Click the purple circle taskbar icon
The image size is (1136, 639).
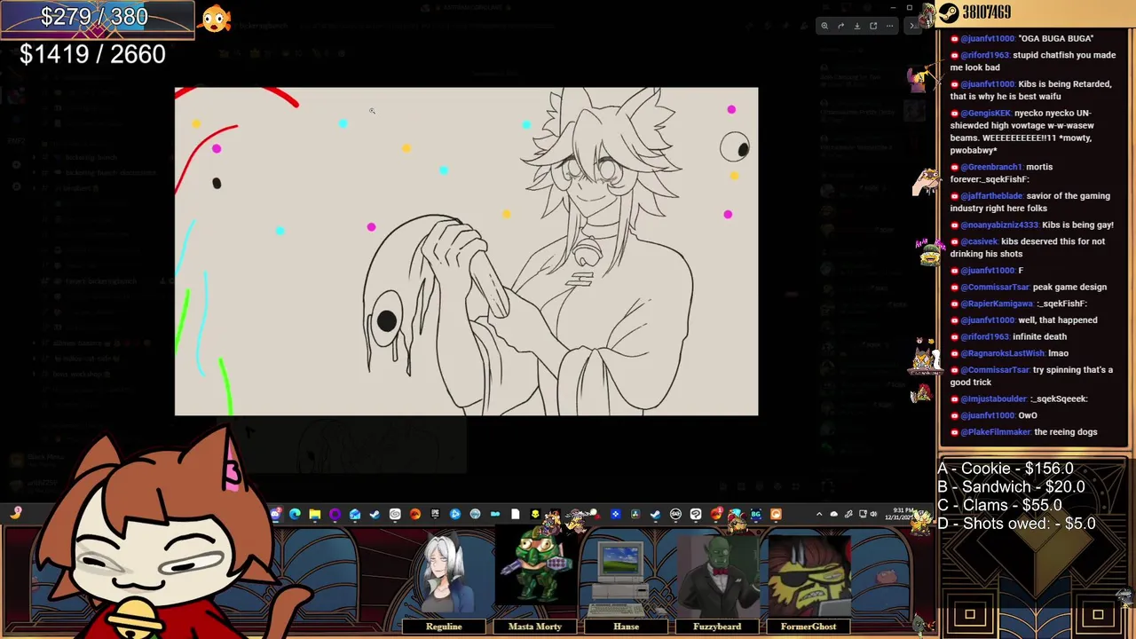point(335,514)
